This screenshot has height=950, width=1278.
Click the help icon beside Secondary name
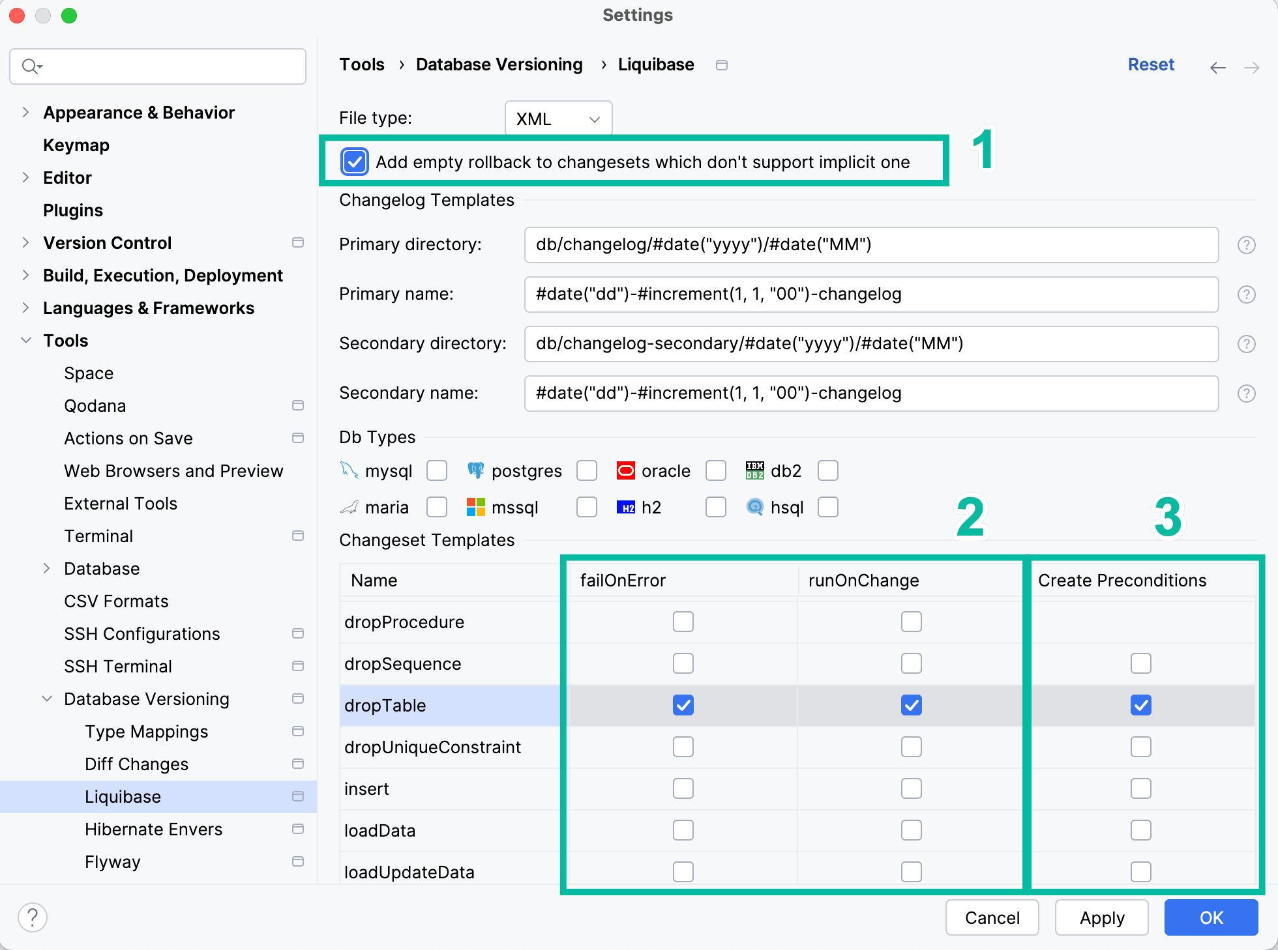click(x=1247, y=393)
